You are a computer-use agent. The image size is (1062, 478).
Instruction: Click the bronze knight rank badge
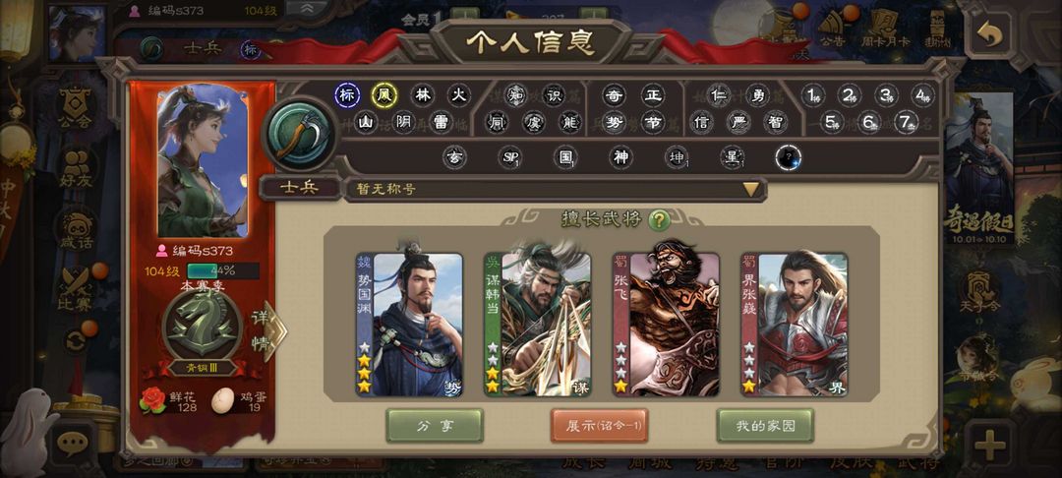tap(203, 326)
